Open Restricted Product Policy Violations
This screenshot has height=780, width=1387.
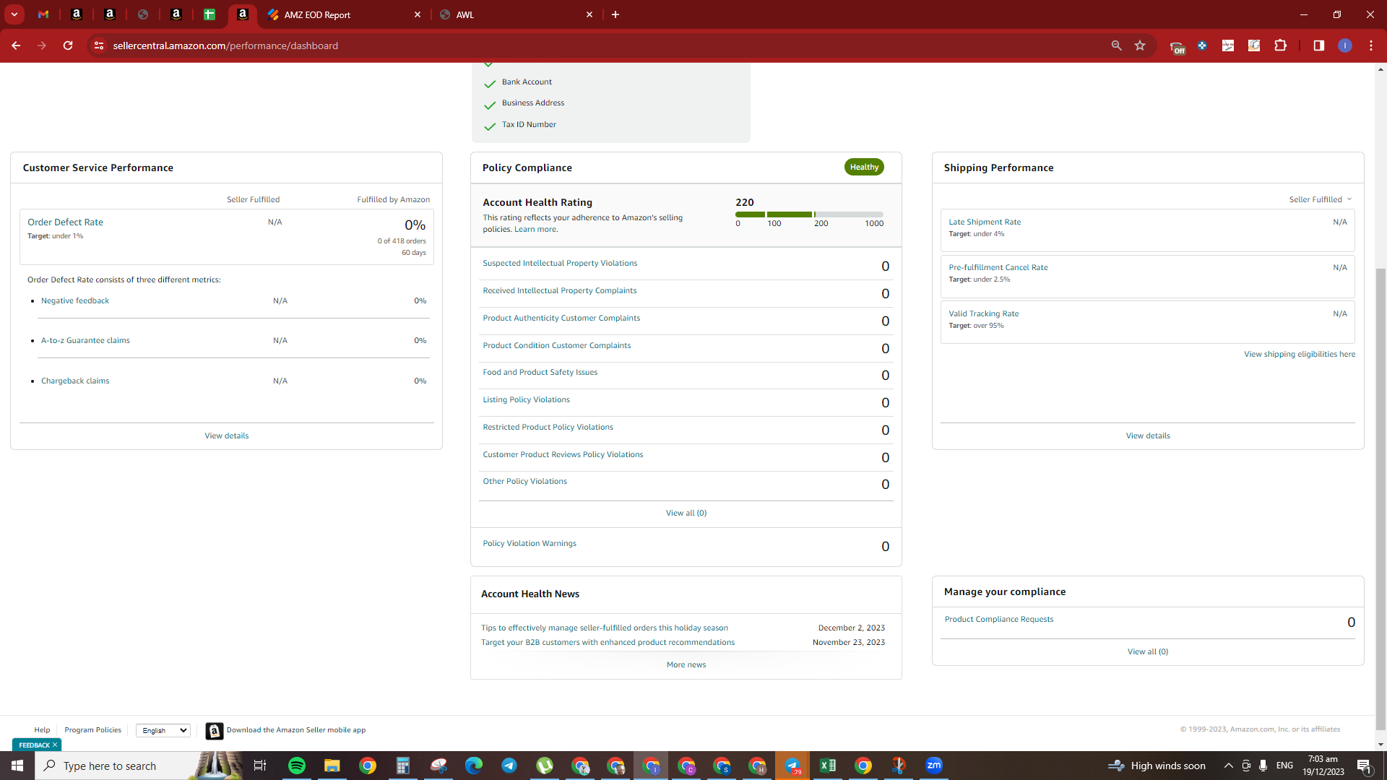click(x=548, y=427)
